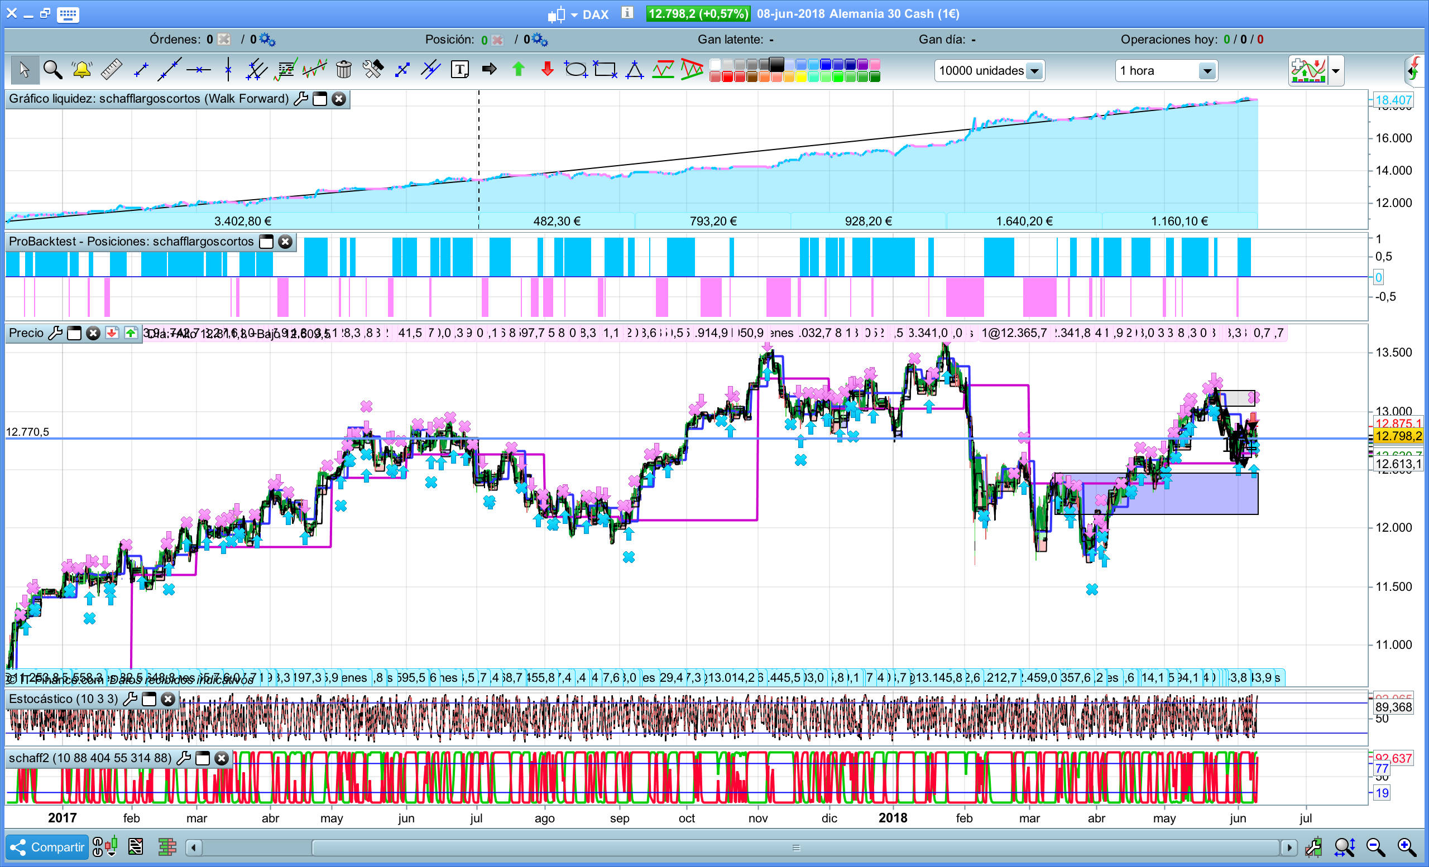Toggle the green up arrow in Precio panel
This screenshot has height=867, width=1429.
(131, 333)
